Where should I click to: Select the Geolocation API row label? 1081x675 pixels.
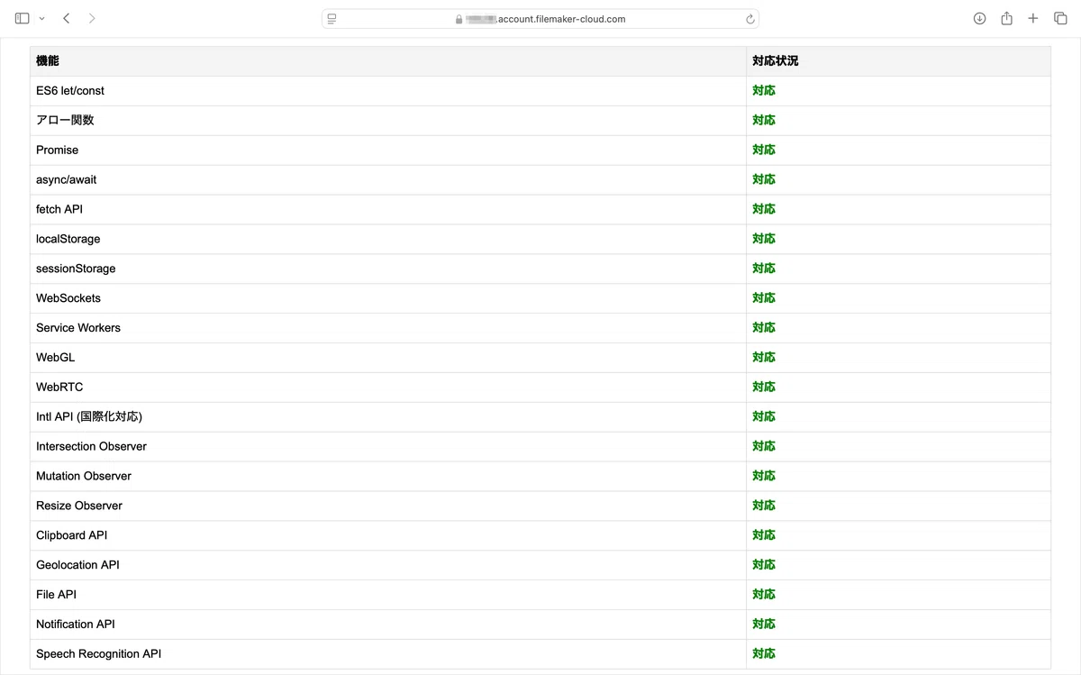77,565
